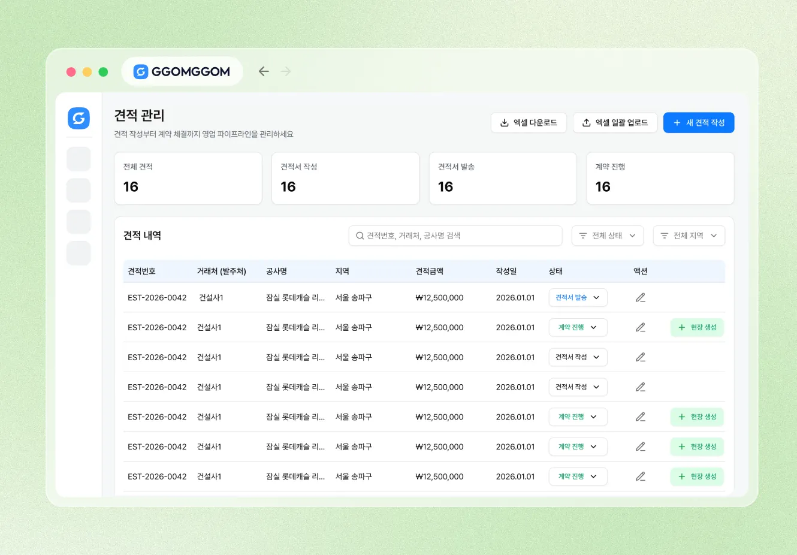
Task: Select the GGOMGGOM browser tab
Action: tap(182, 72)
